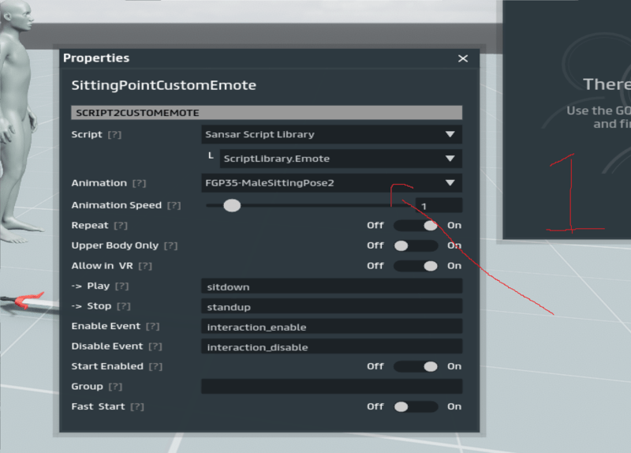Turn off the Start Enabled switch
Viewport: 631px width, 453px height.
(416, 366)
